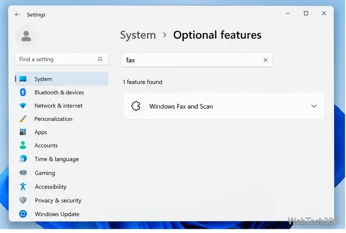Screen dimensions: 346x233
Task: Open Network & internet settings
Action: (59, 106)
